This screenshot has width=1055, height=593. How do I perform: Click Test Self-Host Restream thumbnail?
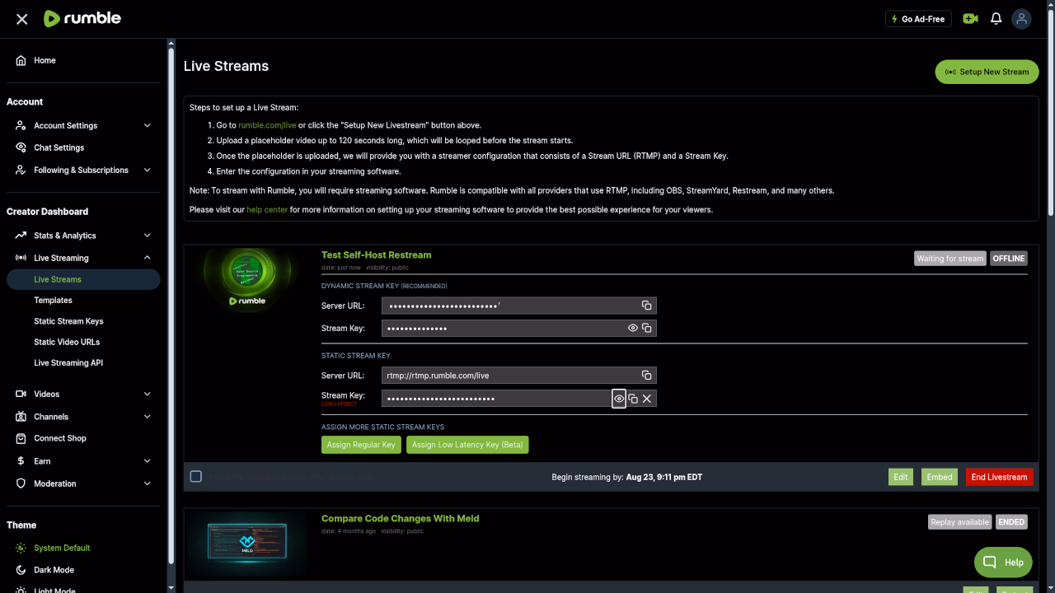click(x=247, y=279)
